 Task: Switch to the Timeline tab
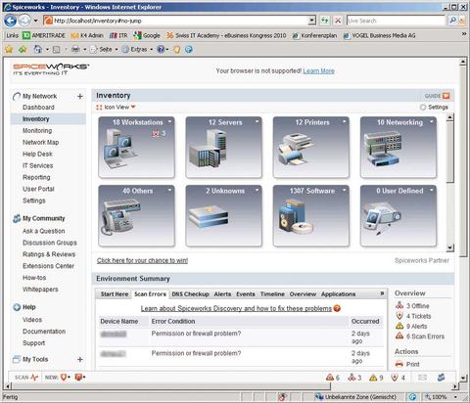[272, 294]
